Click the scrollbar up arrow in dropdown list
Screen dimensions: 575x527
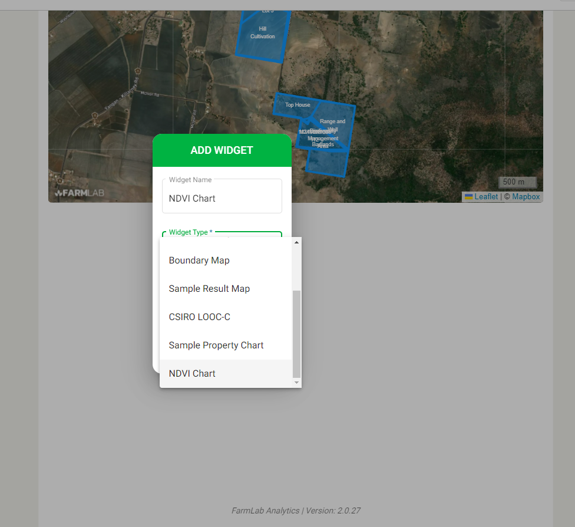coord(296,242)
